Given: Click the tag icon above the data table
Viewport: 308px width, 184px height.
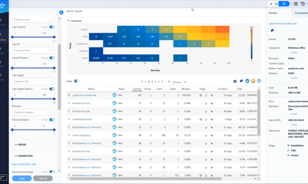Looking at the screenshot, I should (x=241, y=81).
